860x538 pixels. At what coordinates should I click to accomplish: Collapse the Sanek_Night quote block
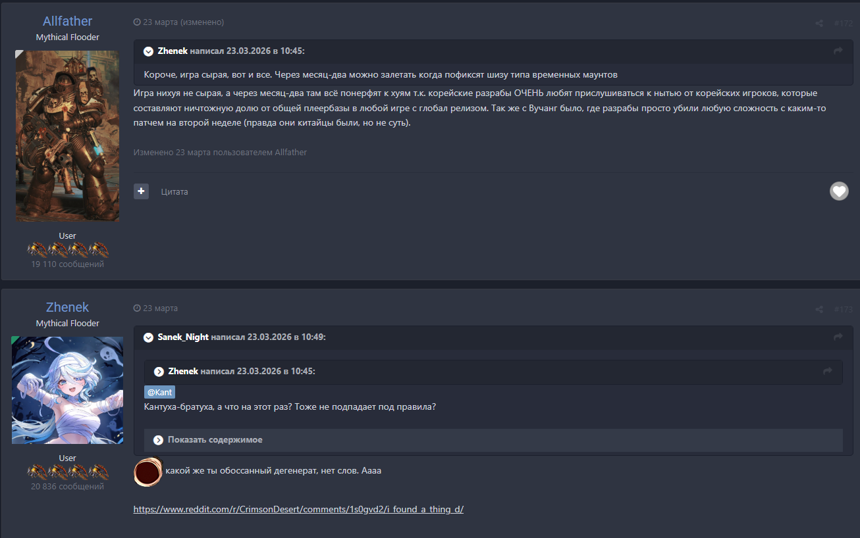click(148, 337)
